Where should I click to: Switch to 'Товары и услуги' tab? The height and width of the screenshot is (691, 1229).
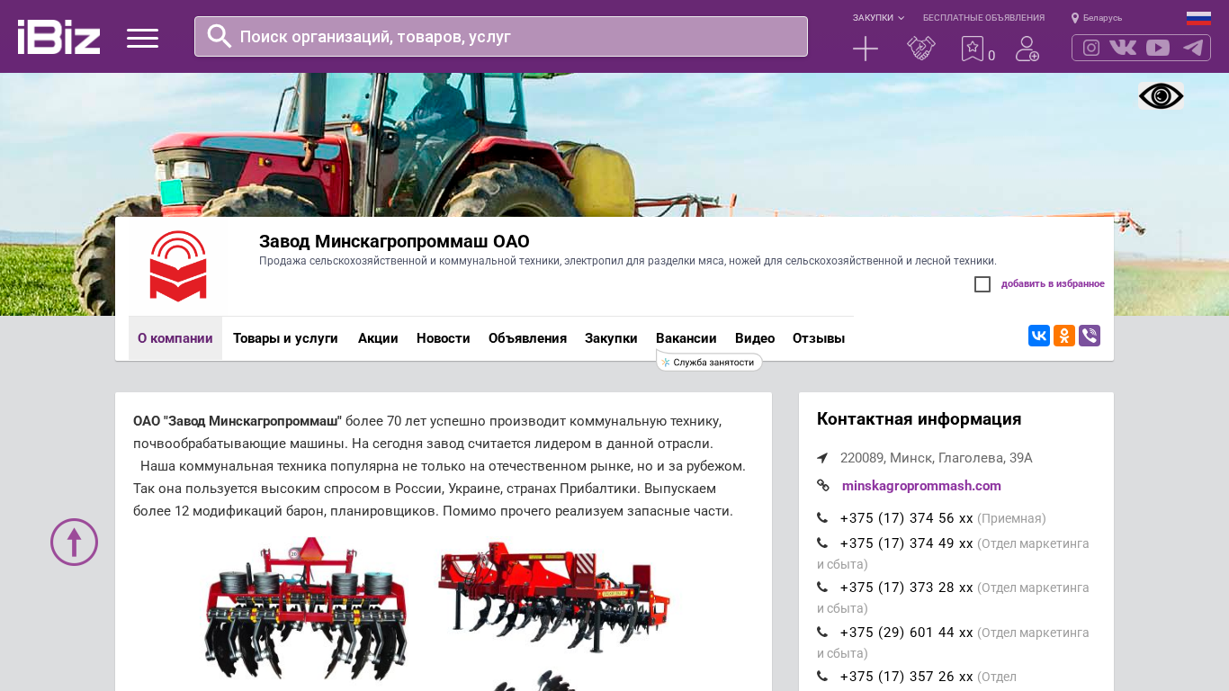(x=285, y=338)
